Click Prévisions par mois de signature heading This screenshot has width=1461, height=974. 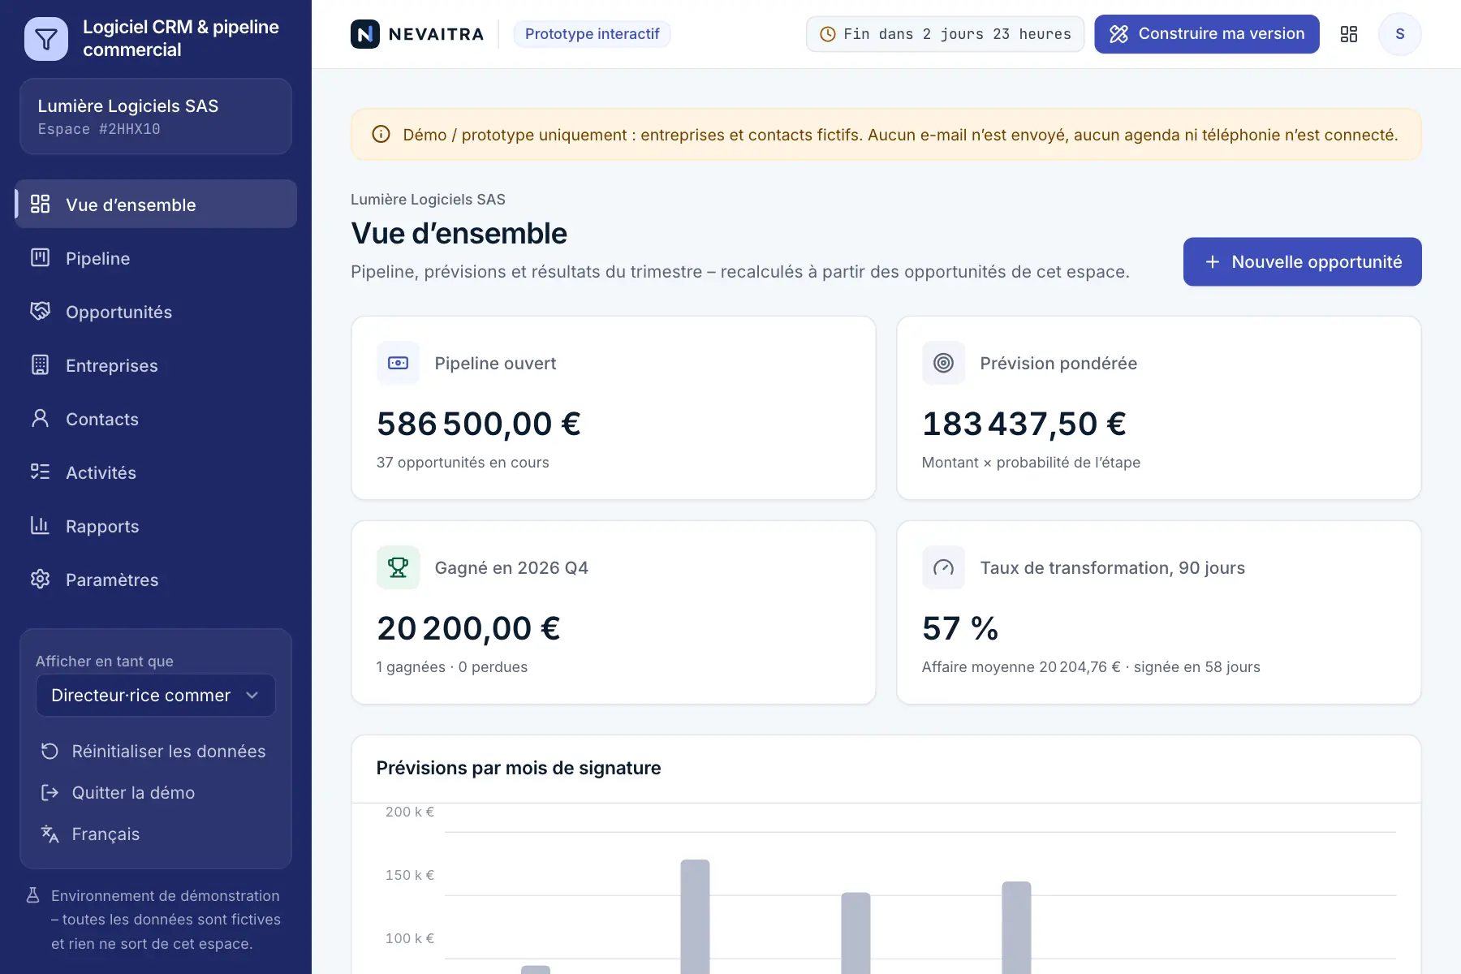[519, 768]
